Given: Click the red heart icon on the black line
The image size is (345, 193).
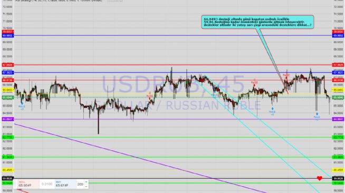Looking at the screenshot, I should tap(320, 178).
